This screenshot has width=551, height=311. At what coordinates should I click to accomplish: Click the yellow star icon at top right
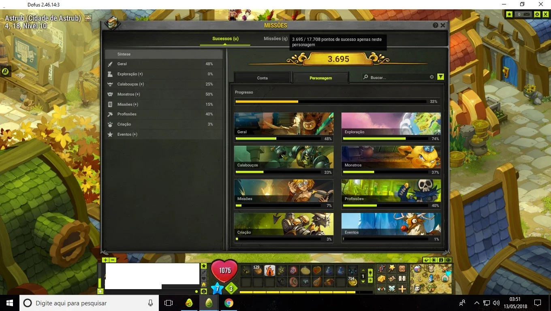509,14
